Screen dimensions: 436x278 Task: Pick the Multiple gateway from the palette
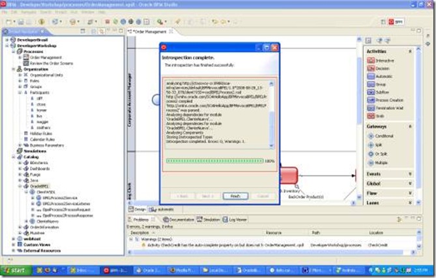[377, 163]
